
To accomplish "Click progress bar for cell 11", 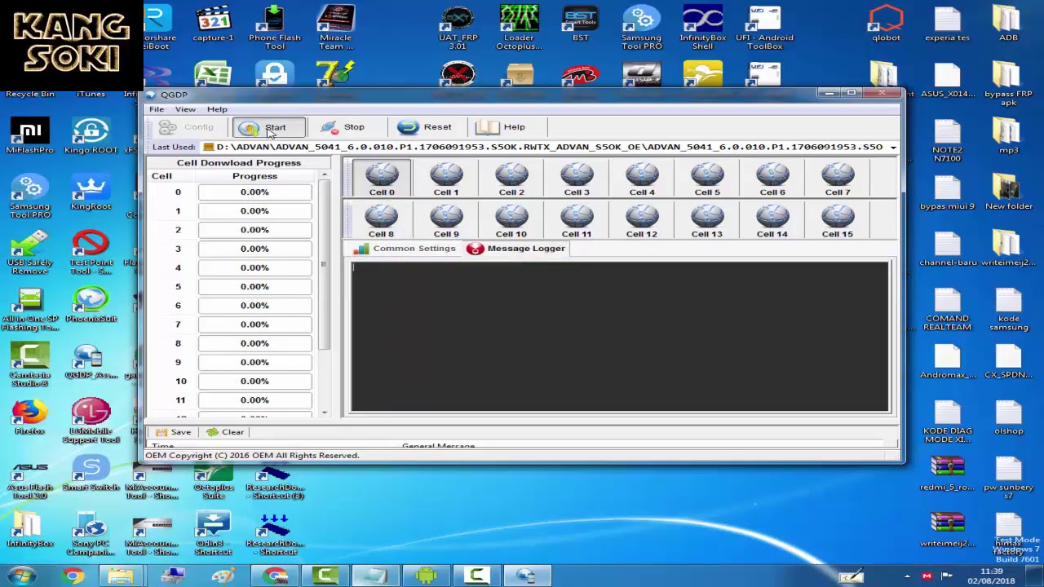I will (x=254, y=400).
